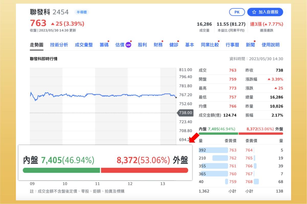Click the bid price 762 row
Image resolution: width=307 pixels, height=204 pixels.
[x=218, y=158]
